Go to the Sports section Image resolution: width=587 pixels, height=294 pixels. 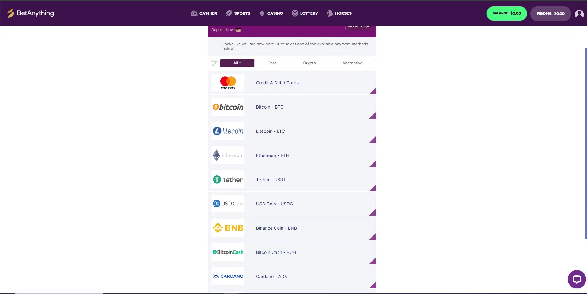click(x=238, y=13)
